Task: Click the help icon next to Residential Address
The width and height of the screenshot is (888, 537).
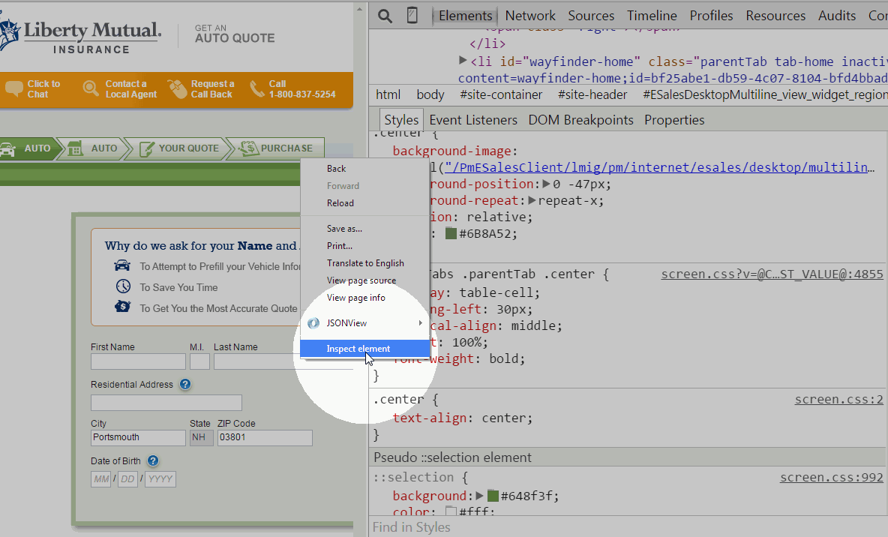Action: point(185,384)
